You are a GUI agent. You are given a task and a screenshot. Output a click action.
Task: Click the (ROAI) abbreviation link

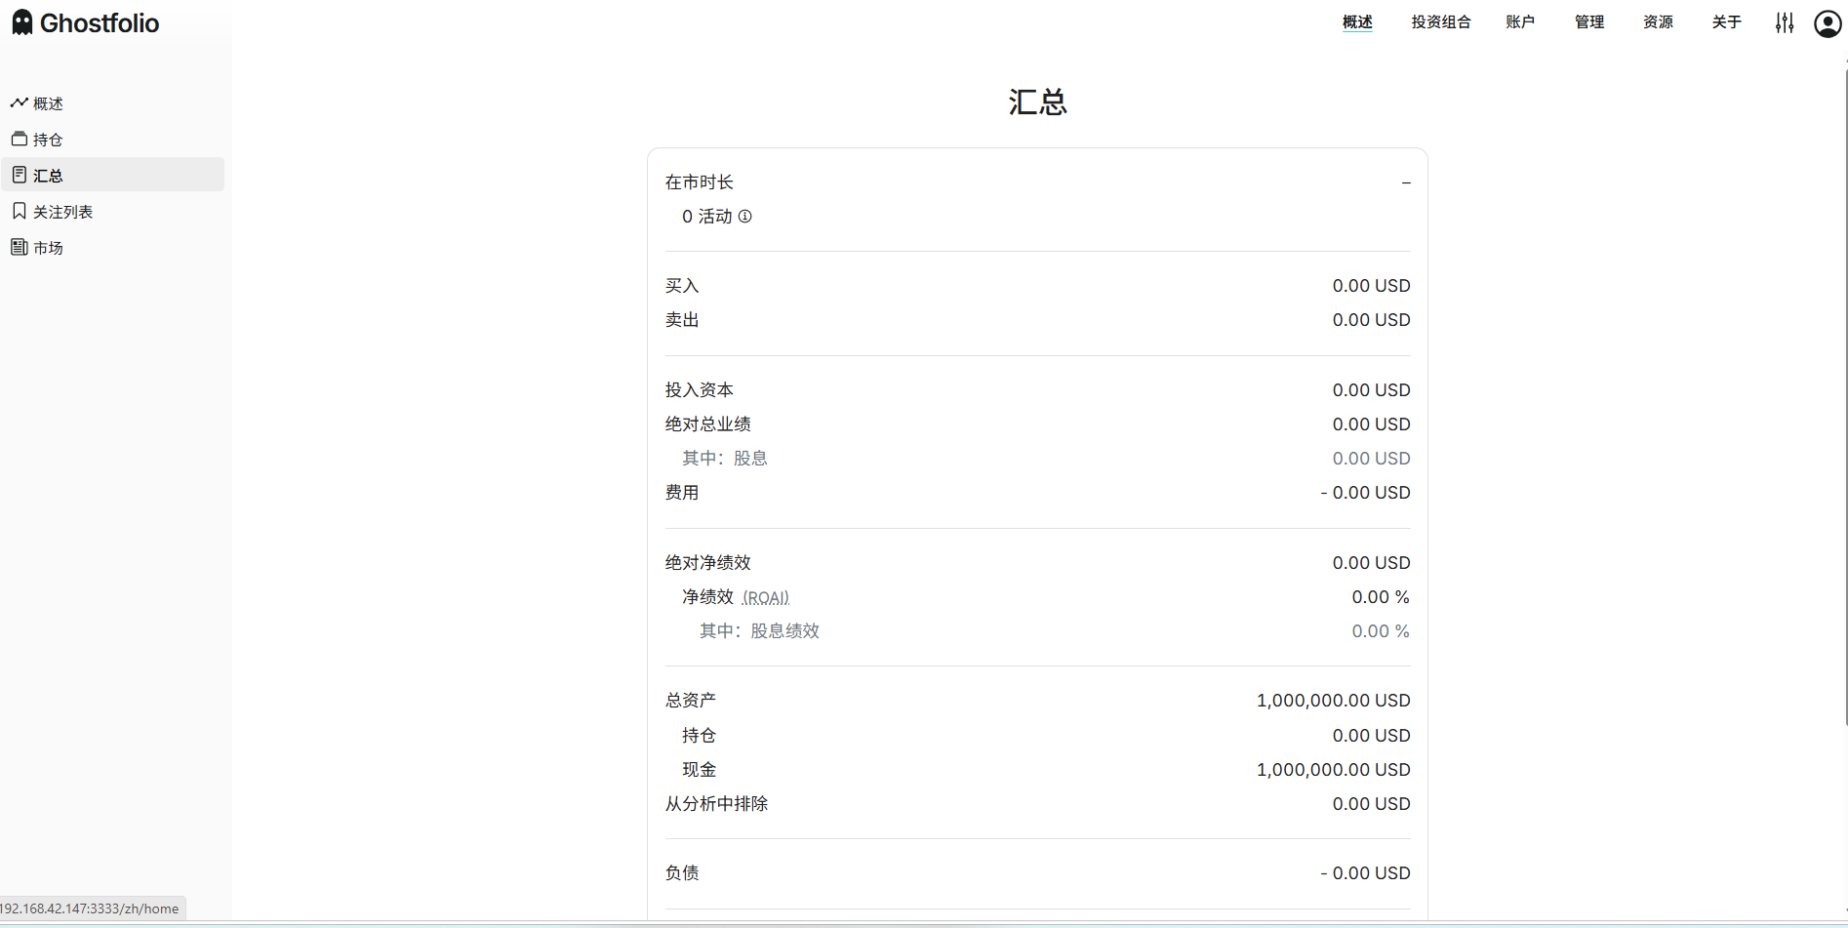click(766, 597)
